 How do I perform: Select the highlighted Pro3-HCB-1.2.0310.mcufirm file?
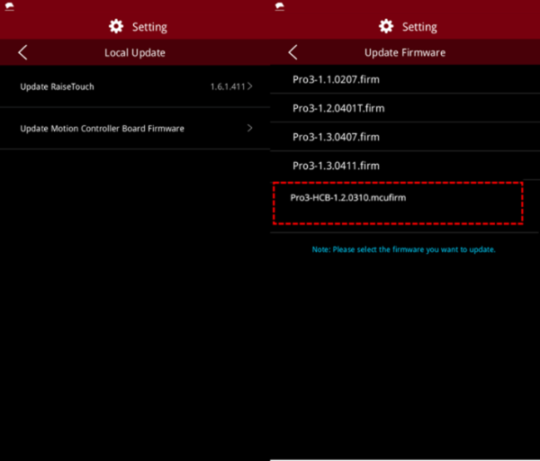(x=347, y=197)
